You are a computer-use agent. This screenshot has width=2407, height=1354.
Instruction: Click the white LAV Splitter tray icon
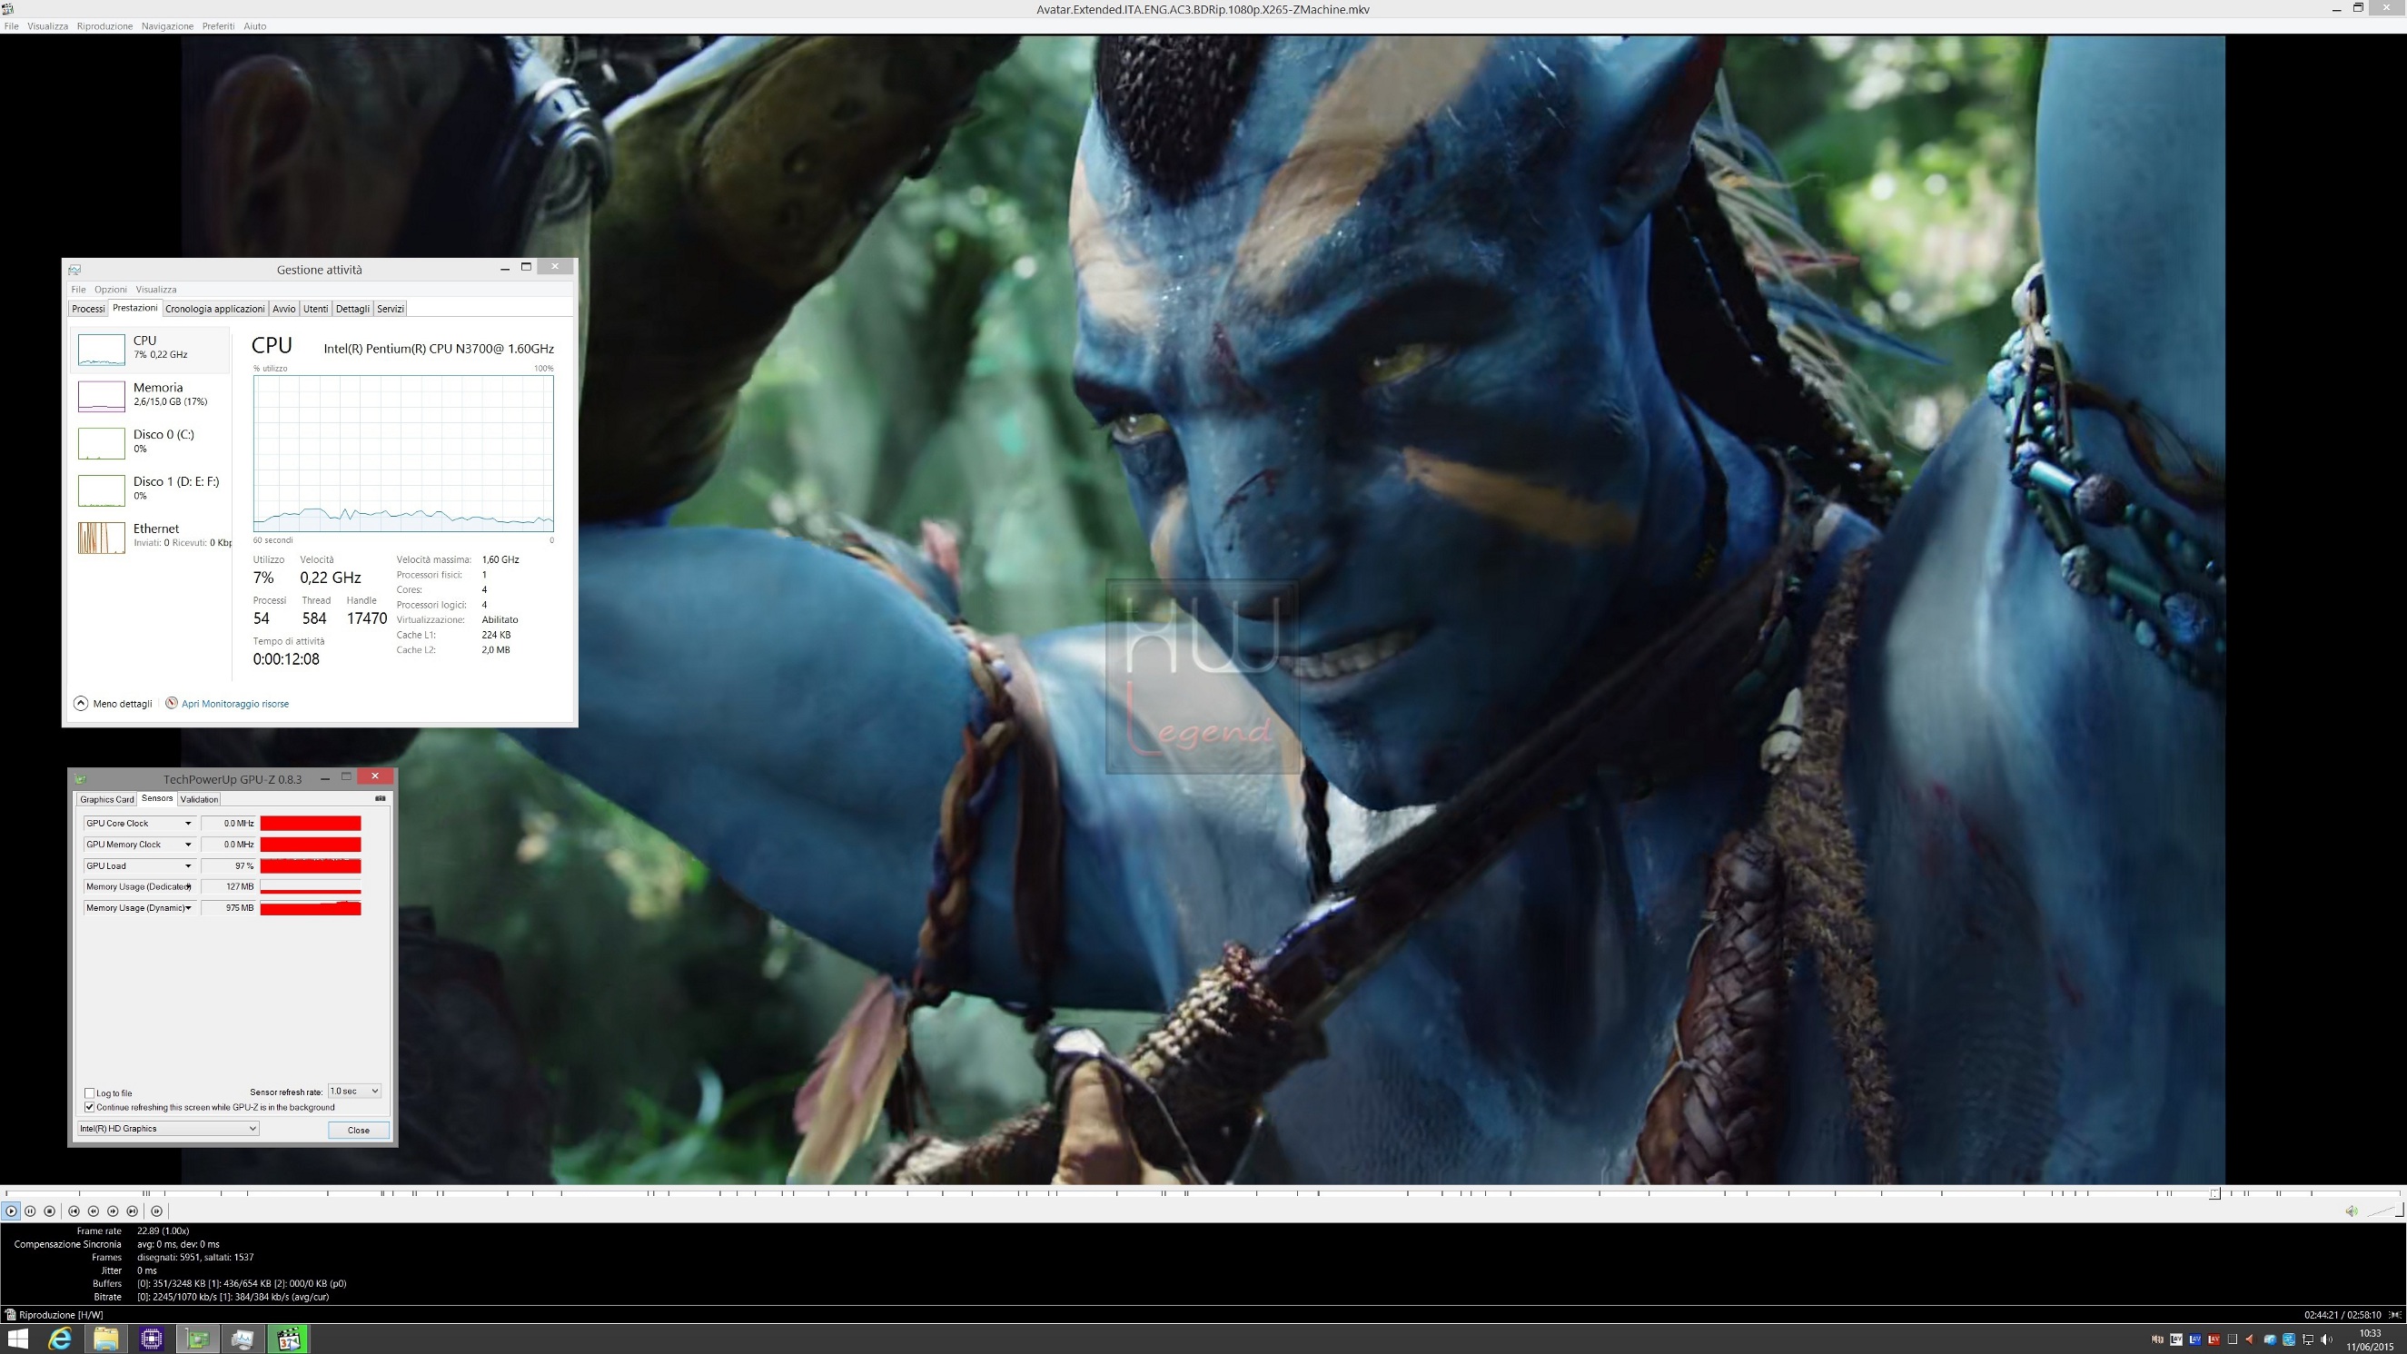pyautogui.click(x=2177, y=1340)
